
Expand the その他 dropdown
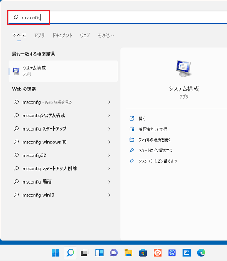click(106, 36)
